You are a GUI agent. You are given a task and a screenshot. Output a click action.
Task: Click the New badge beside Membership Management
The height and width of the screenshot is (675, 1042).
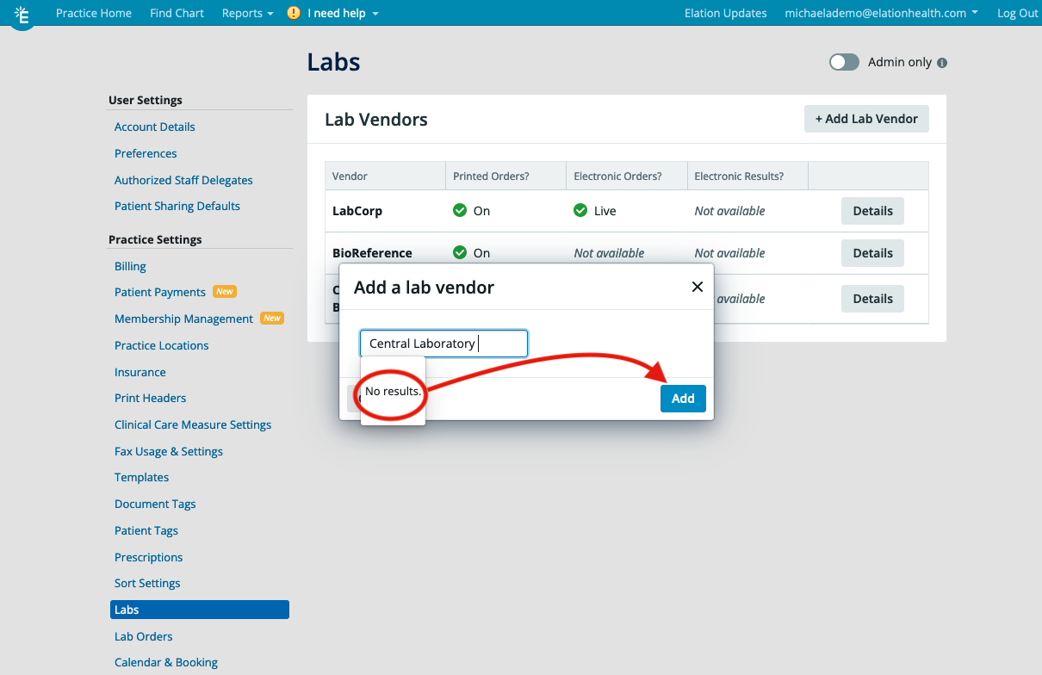(x=271, y=318)
